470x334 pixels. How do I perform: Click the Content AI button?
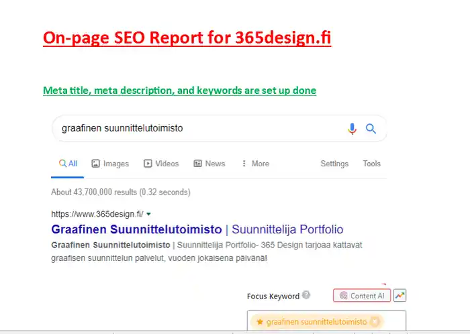pyautogui.click(x=362, y=296)
